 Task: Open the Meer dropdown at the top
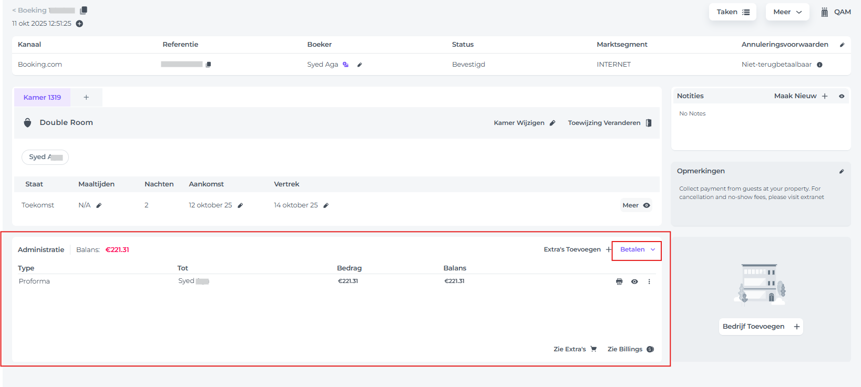coord(787,12)
